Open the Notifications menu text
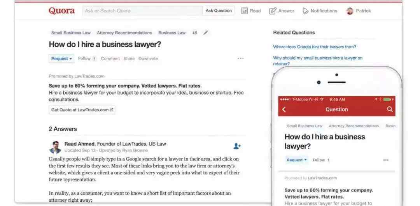Viewport: 420px width, 206px height. tap(324, 11)
